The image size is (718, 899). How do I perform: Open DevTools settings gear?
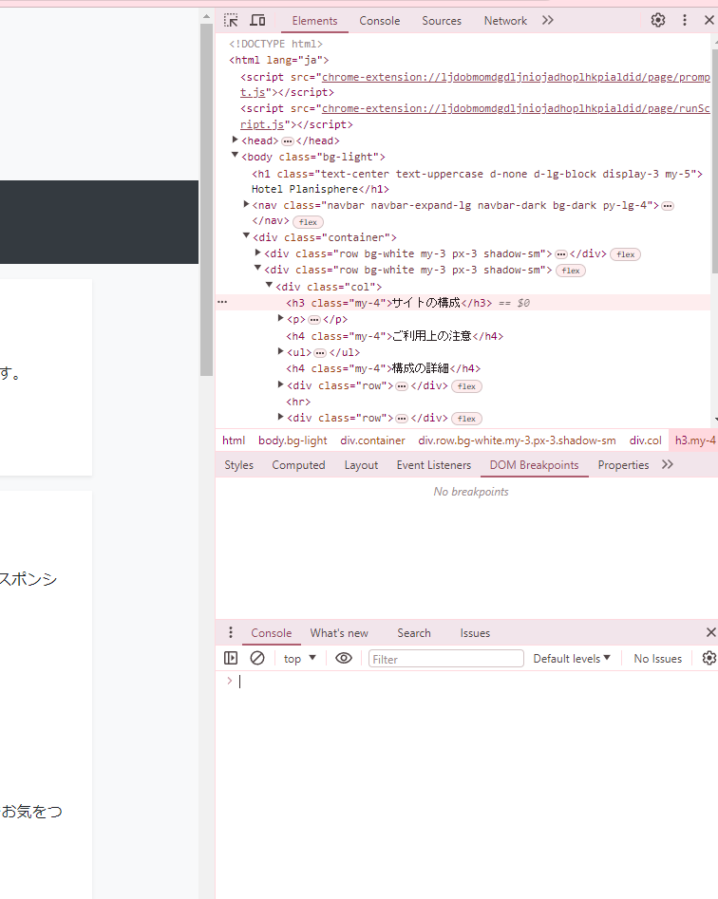coord(658,20)
